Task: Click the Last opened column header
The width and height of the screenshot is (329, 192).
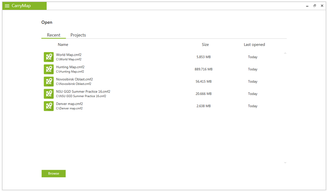Action: (254, 44)
